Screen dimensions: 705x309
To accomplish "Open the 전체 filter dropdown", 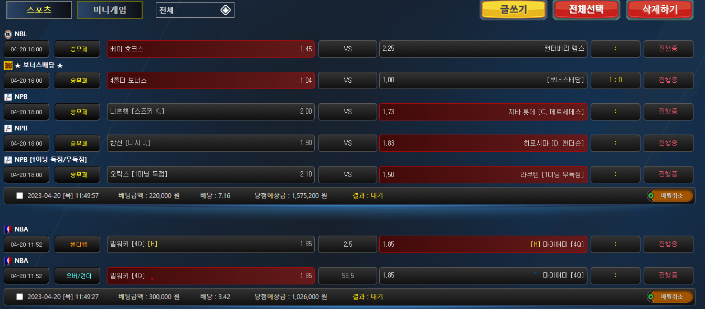I will pos(195,10).
